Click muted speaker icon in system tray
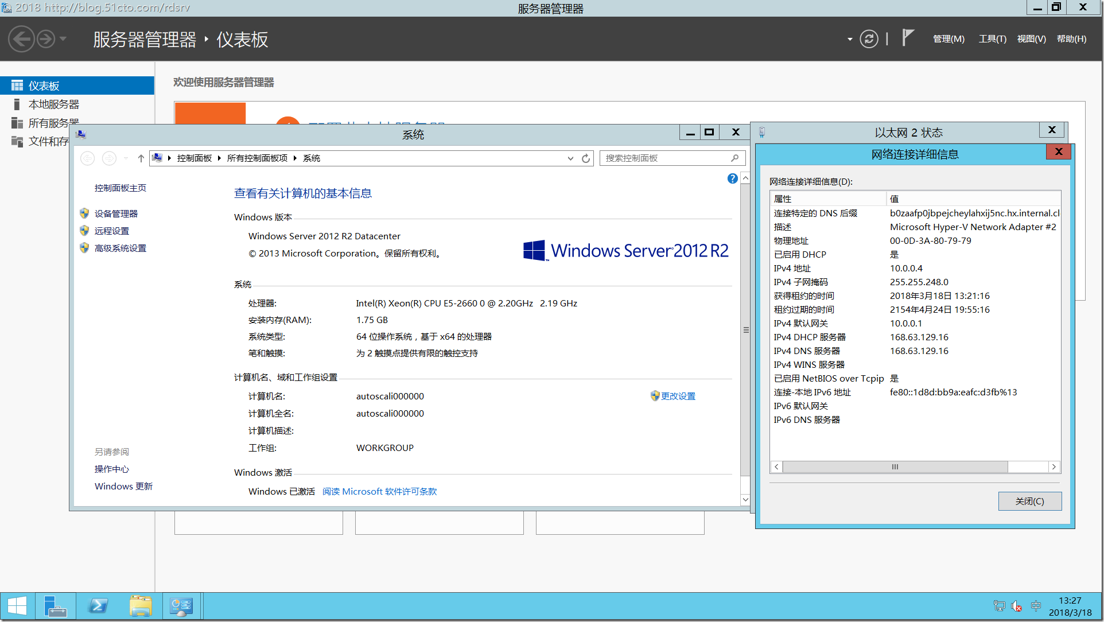 coord(1017,607)
